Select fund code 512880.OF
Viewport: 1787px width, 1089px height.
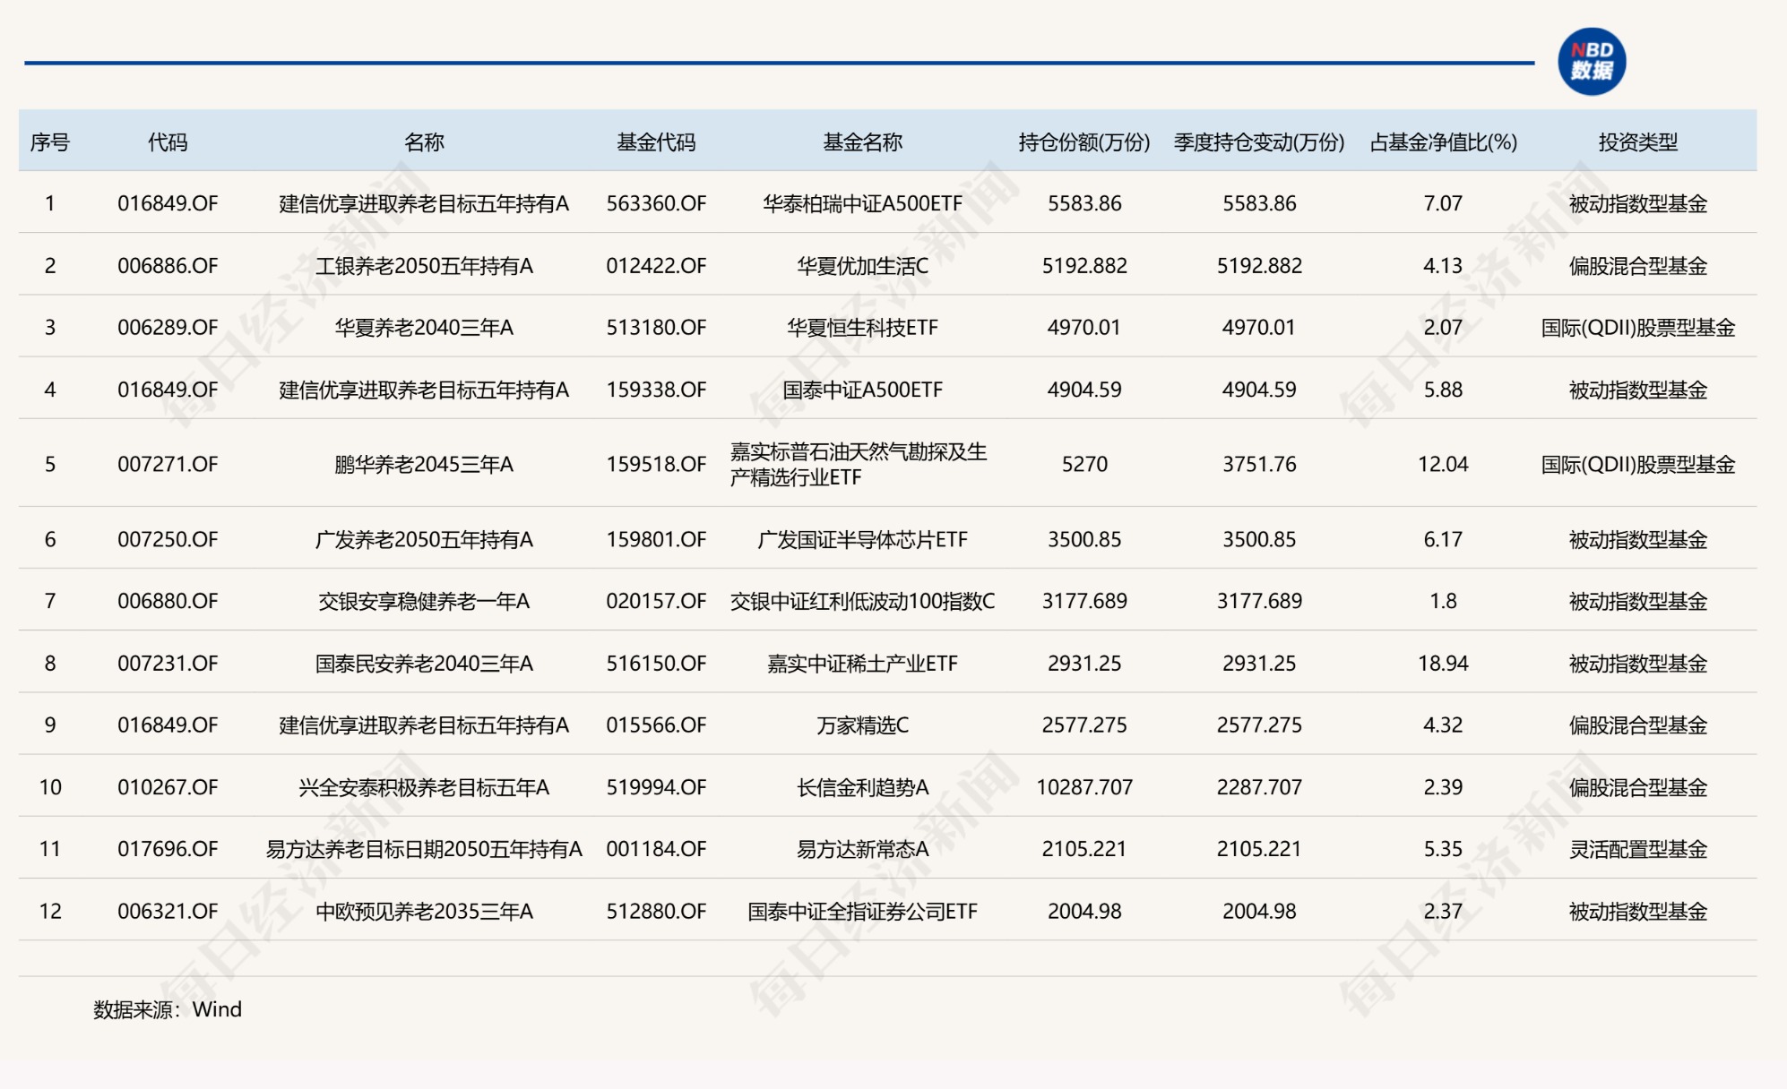(656, 912)
